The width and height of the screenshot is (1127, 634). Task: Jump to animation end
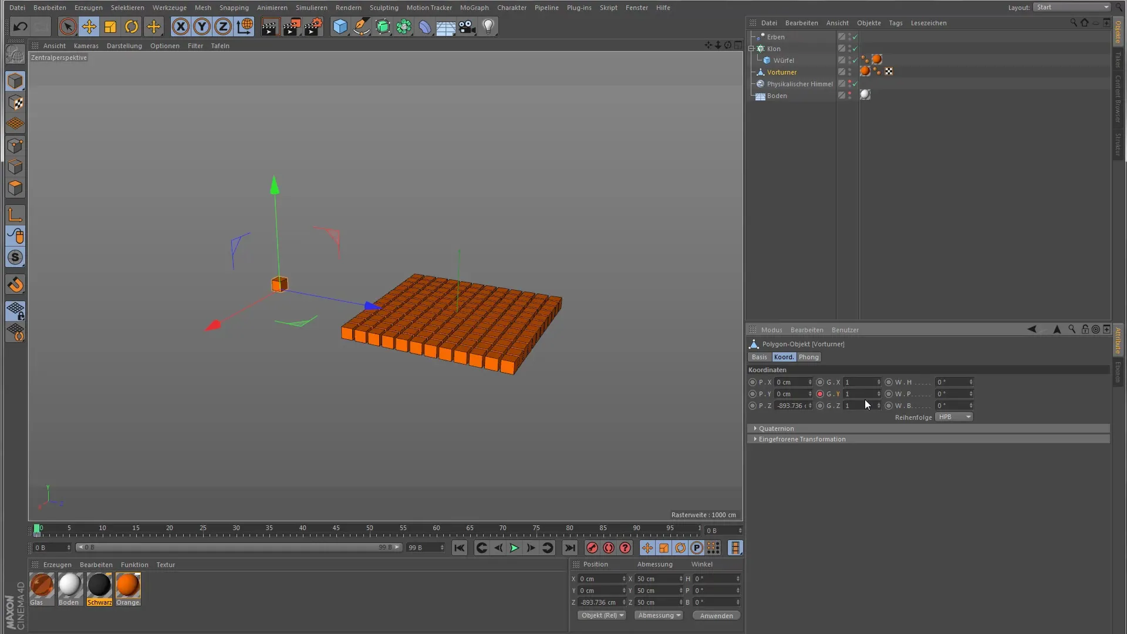pos(569,548)
